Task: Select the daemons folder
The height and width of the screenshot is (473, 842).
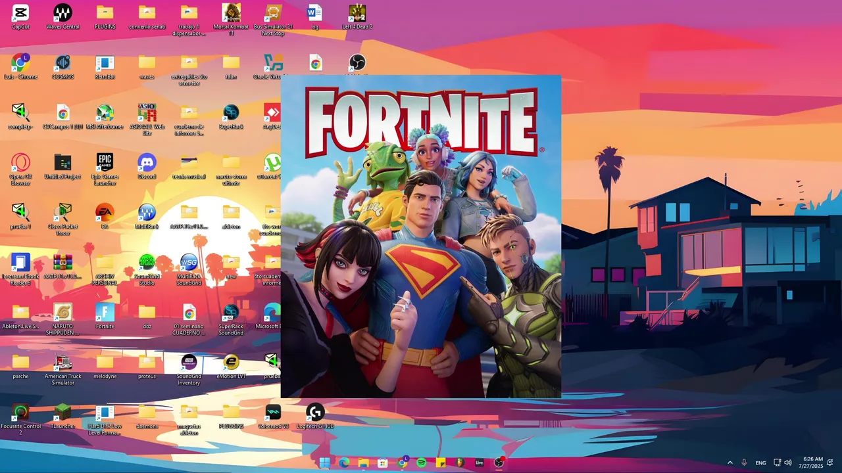Action: [147, 417]
